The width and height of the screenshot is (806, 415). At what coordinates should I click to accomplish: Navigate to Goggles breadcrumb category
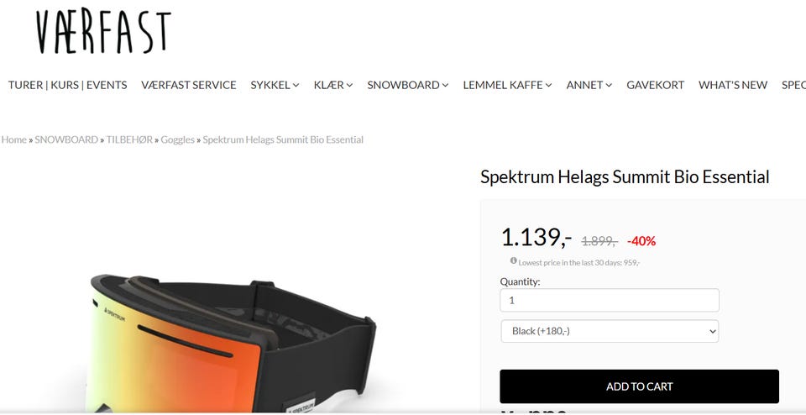178,139
